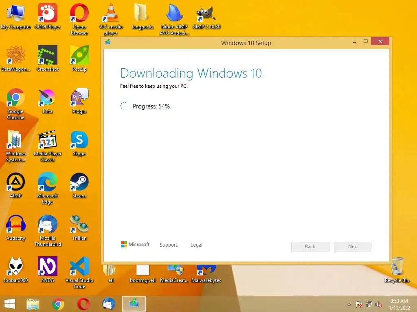
Task: Select the Ninite AIMP AVG installer icon
Action: tap(174, 19)
